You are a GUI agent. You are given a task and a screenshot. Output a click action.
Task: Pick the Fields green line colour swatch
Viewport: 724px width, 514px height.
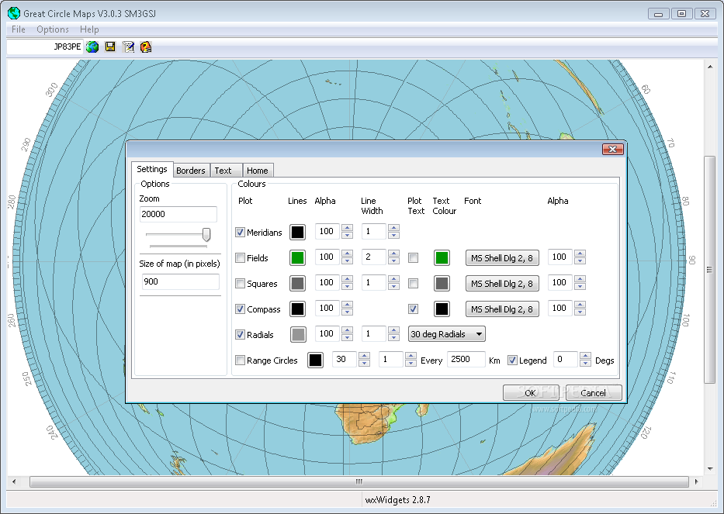(x=297, y=258)
